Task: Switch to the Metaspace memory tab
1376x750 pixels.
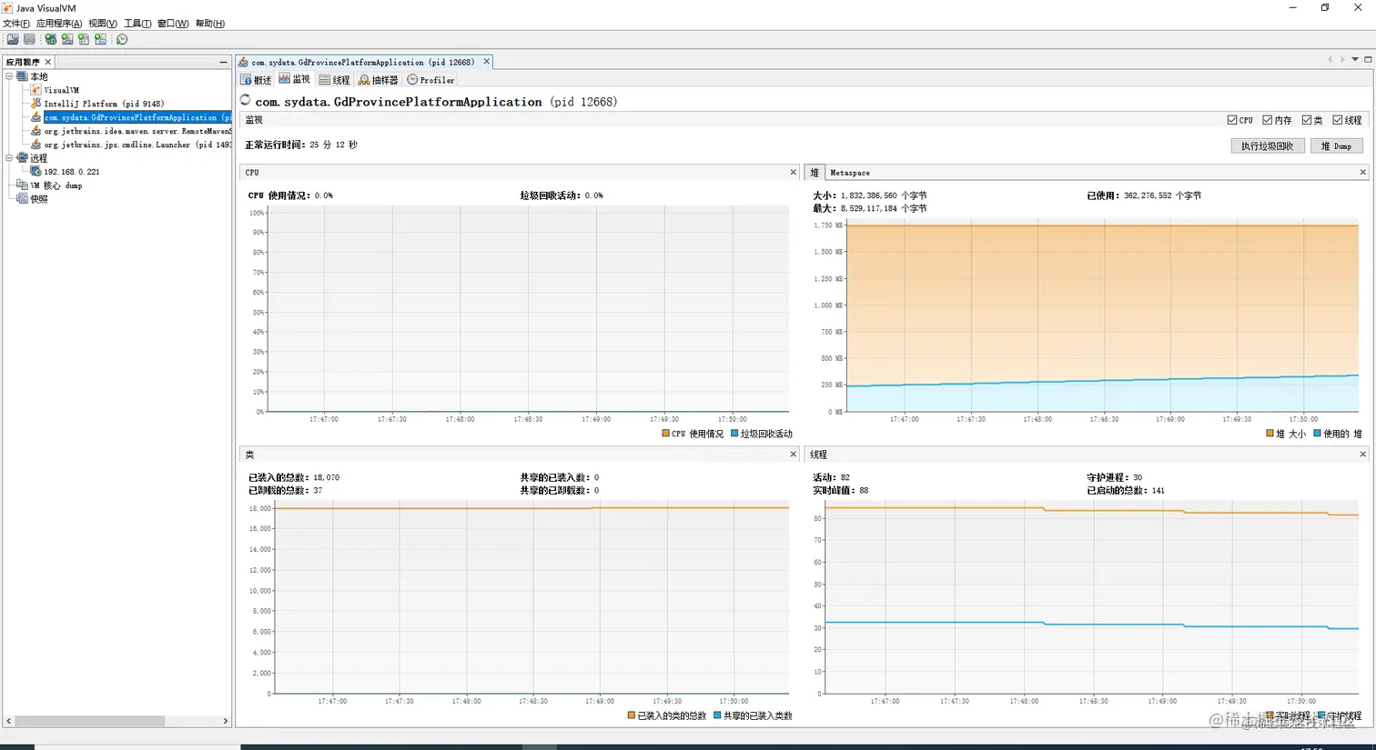Action: tap(850, 173)
